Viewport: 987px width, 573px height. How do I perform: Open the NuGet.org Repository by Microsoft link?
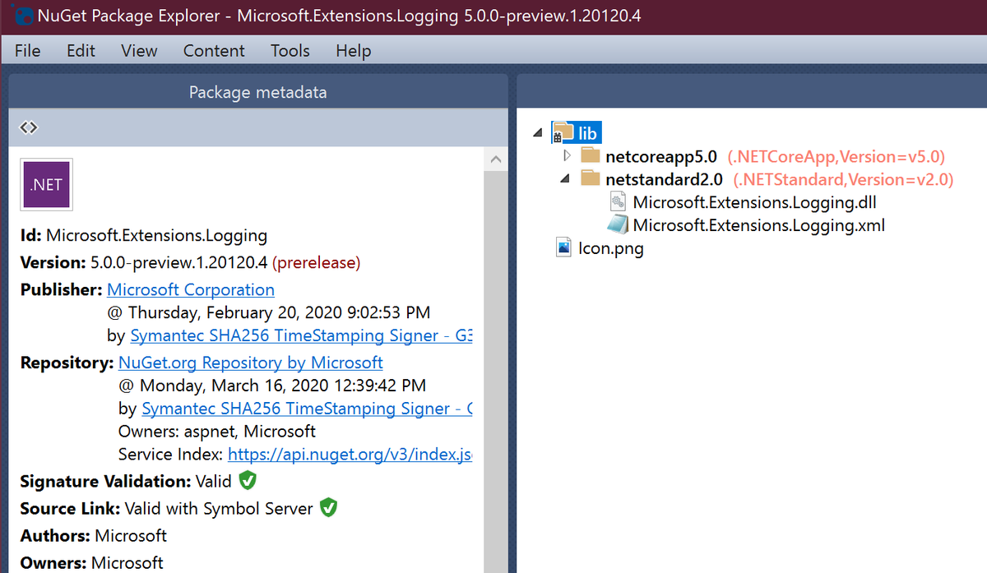tap(250, 362)
